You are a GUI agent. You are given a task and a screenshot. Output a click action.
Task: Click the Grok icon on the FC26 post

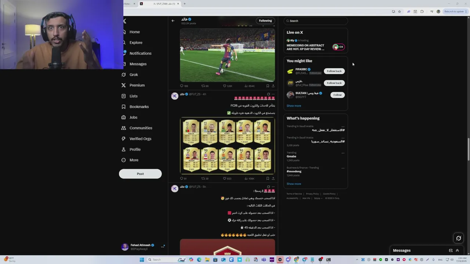click(268, 94)
